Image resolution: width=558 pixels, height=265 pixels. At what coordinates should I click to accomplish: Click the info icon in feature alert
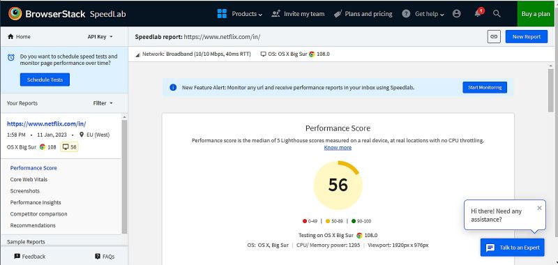click(x=173, y=87)
